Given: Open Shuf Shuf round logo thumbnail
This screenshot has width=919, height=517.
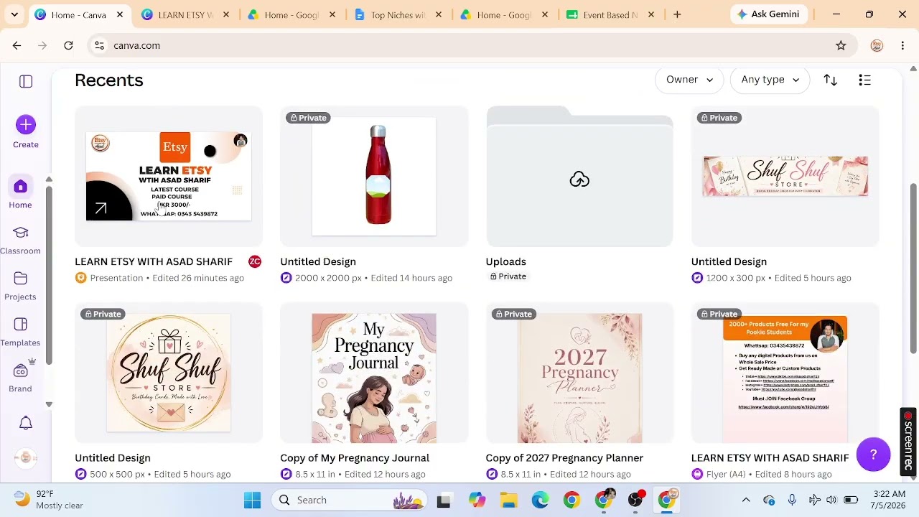Looking at the screenshot, I should click(x=169, y=373).
